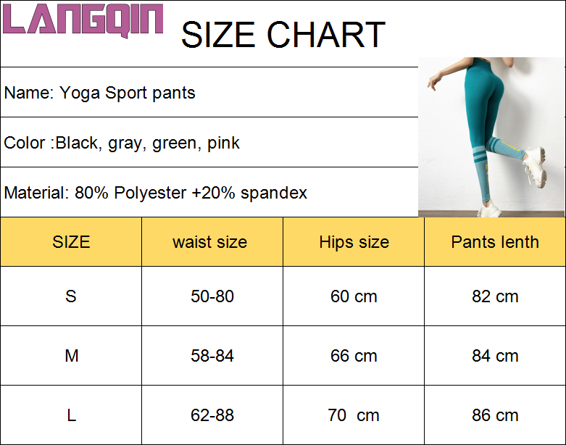This screenshot has width=566, height=445.
Task: Click the size S row label
Action: pos(71,296)
